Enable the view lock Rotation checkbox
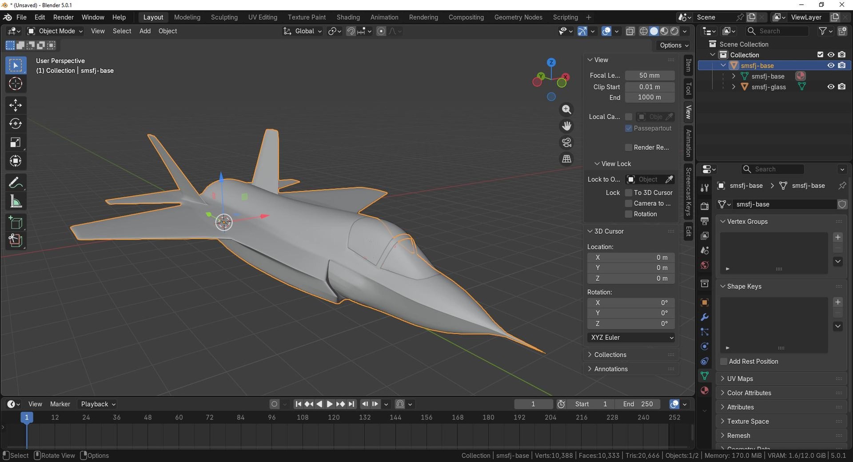The height and width of the screenshot is (462, 853). (x=629, y=214)
